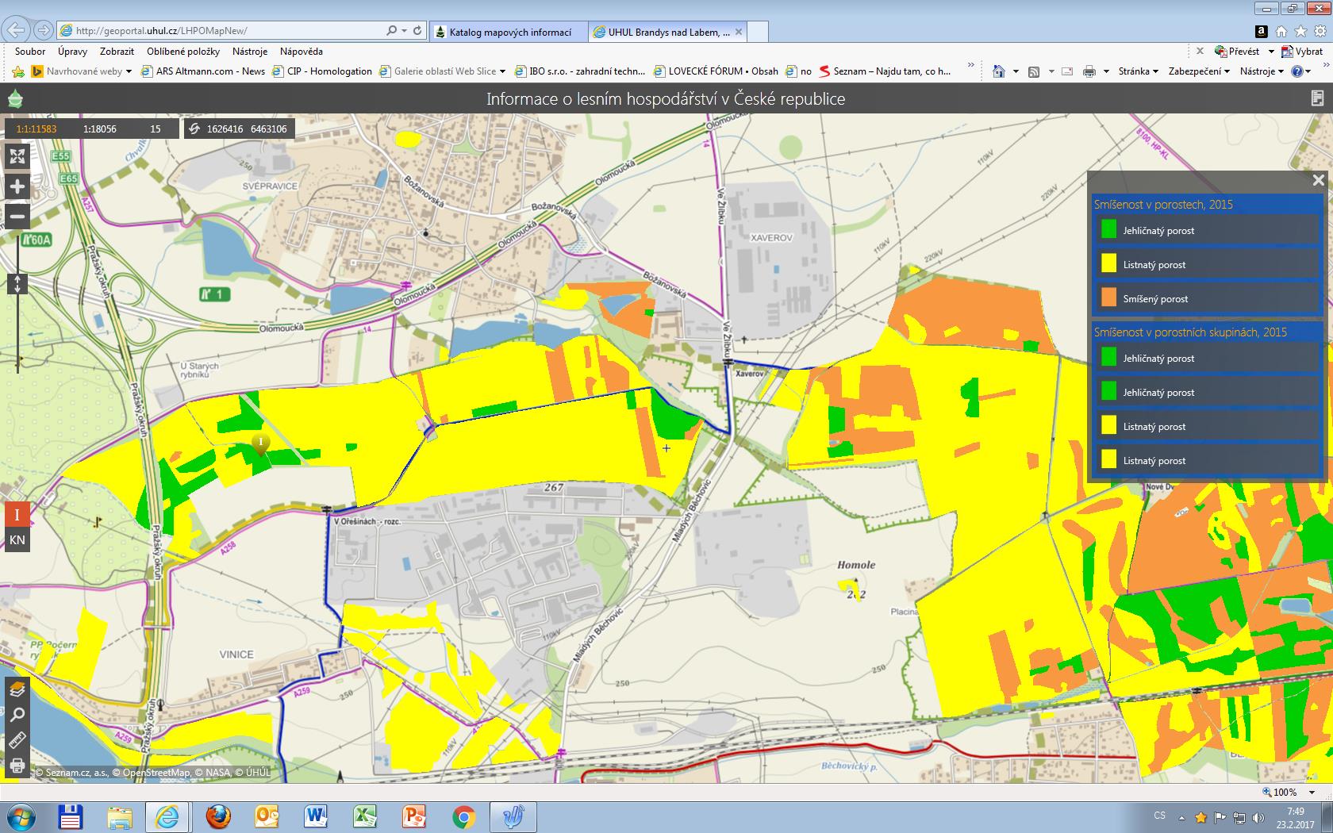The image size is (1333, 833).
Task: Click orange Smíšený porost swatch
Action: click(1108, 298)
